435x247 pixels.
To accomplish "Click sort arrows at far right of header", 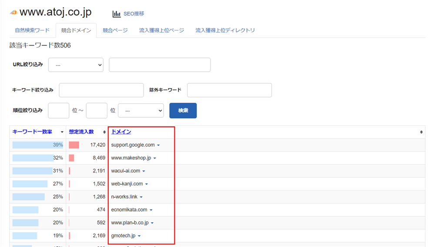I will click(x=421, y=132).
